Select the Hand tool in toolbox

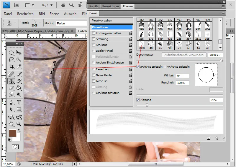click(x=11, y=124)
